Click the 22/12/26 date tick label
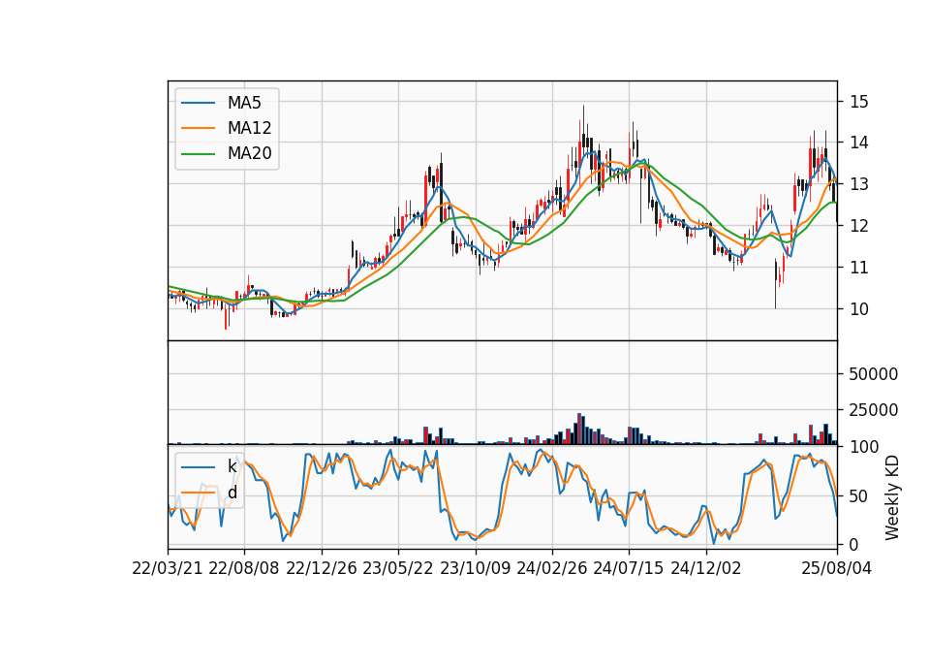The height and width of the screenshot is (669, 930). (x=322, y=568)
